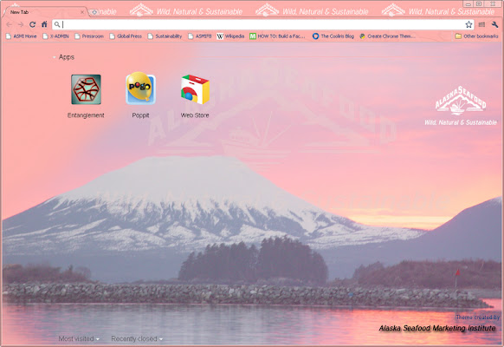Launch the Entanglement app

(86, 96)
